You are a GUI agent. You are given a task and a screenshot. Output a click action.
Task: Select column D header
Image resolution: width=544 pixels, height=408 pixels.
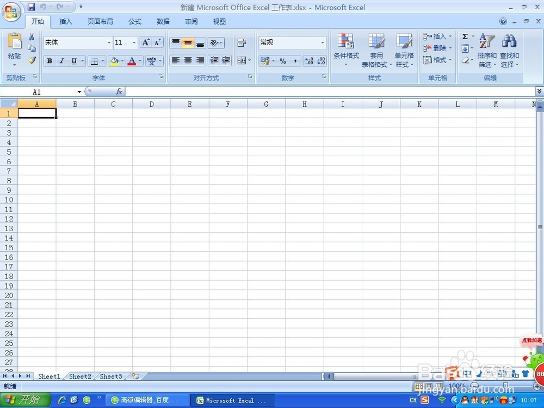pos(152,104)
